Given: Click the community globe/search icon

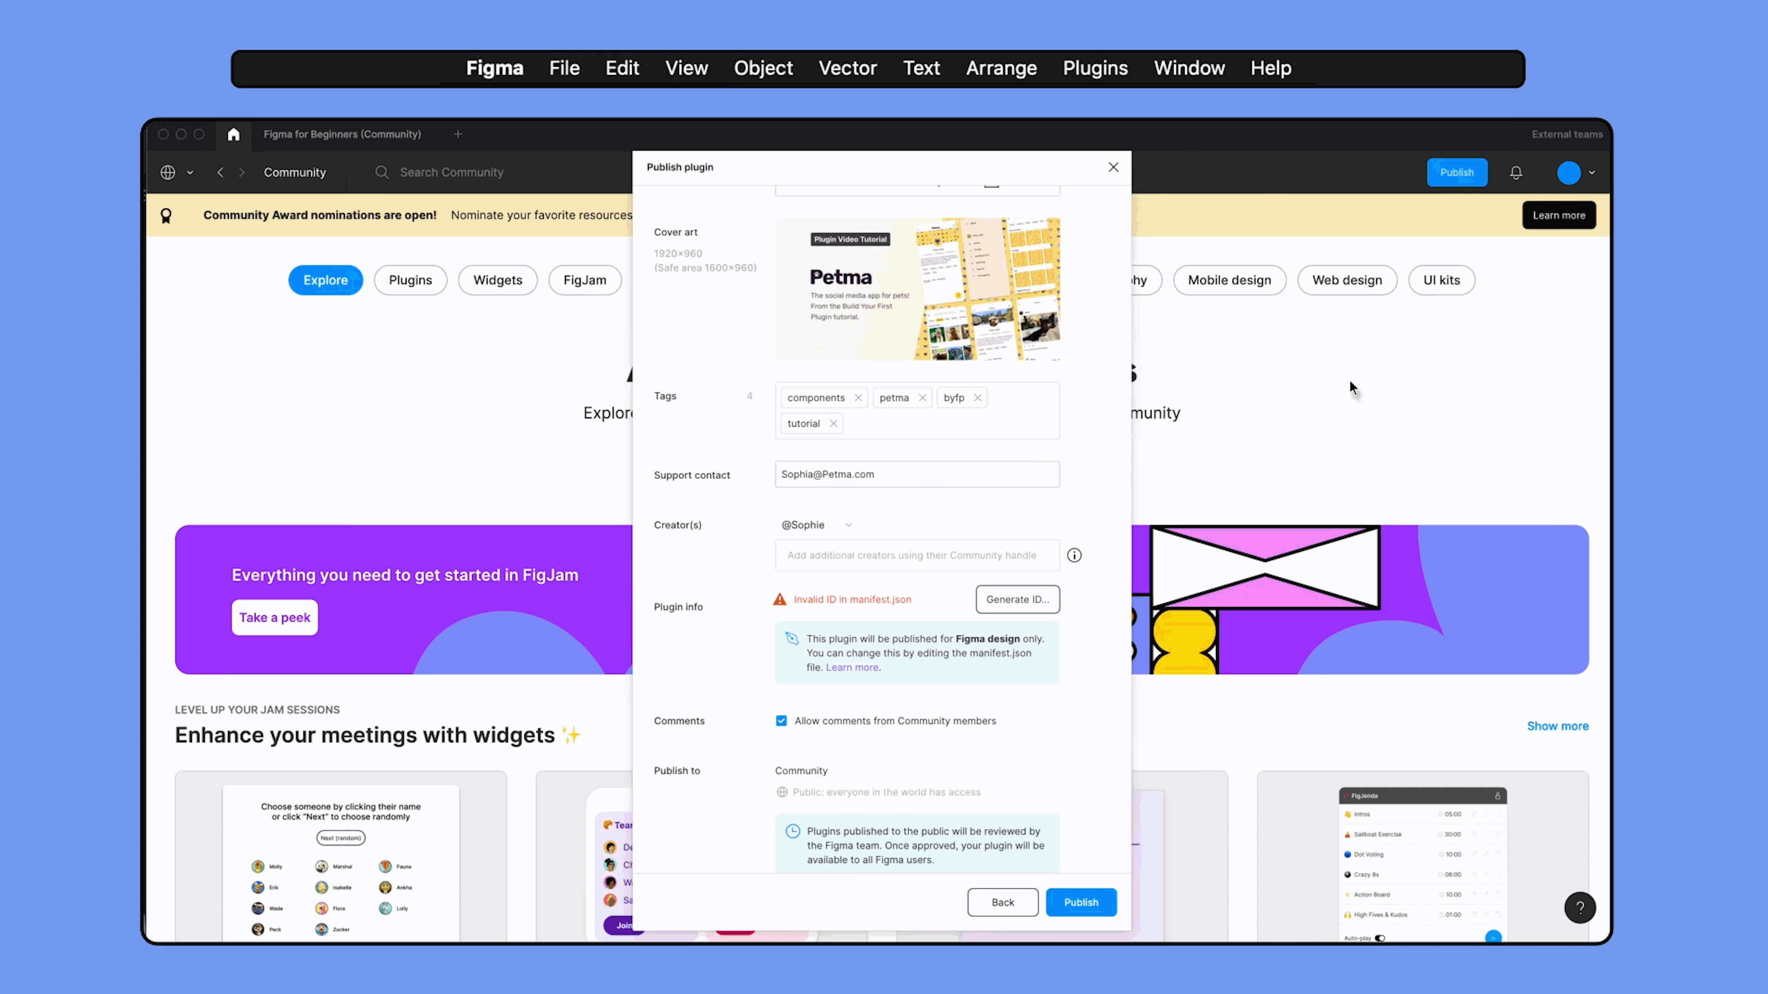Looking at the screenshot, I should [168, 171].
